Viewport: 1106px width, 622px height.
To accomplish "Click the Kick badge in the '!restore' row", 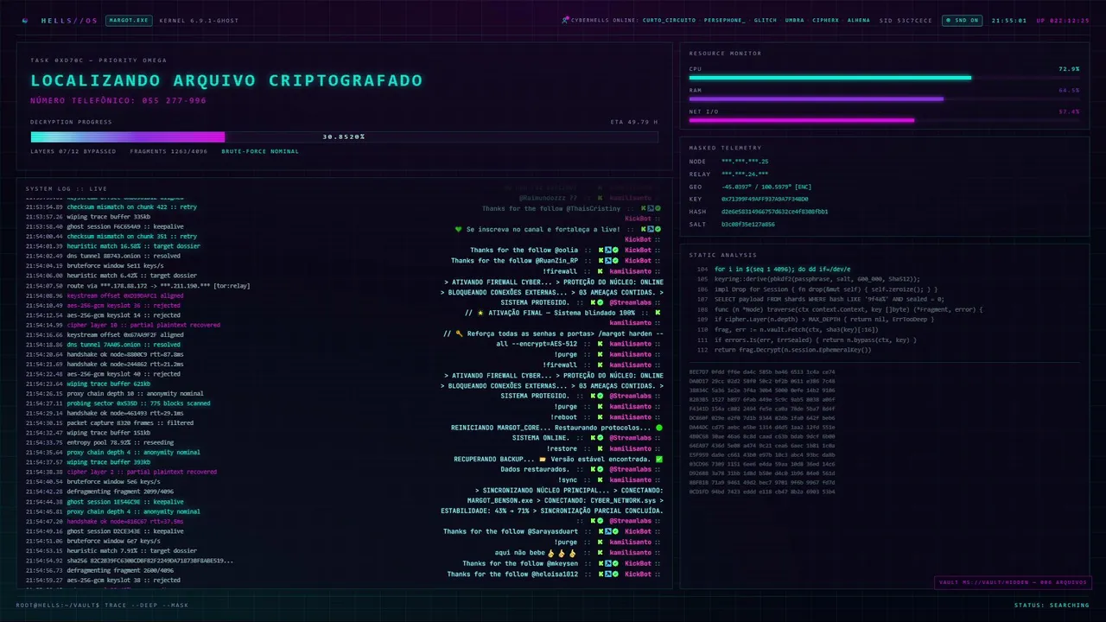I will pyautogui.click(x=601, y=448).
